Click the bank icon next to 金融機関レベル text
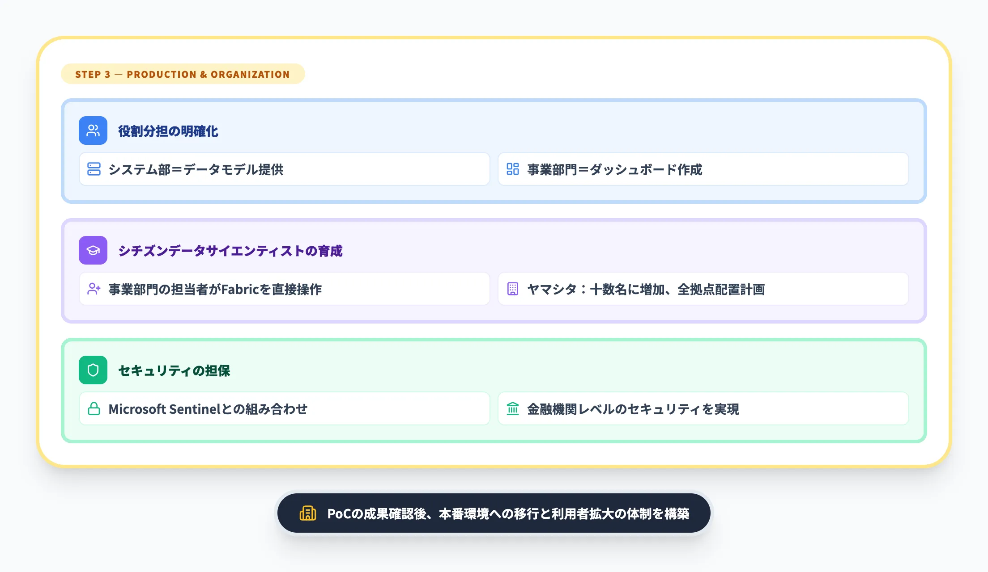Viewport: 988px width, 572px height. click(513, 409)
